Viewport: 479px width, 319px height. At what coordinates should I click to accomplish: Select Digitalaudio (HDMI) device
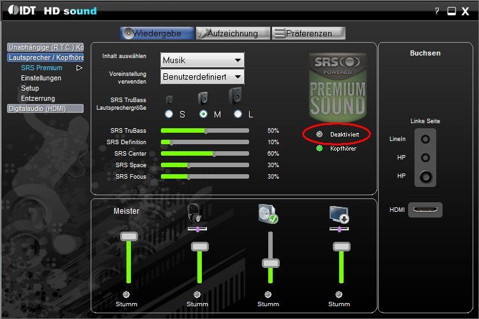tap(45, 108)
